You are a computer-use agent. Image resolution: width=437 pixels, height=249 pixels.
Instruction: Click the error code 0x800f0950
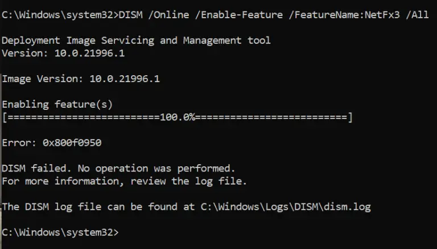[x=72, y=142]
